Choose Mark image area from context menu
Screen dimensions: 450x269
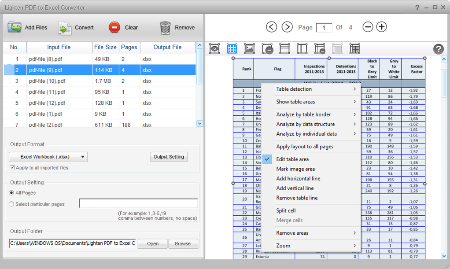tap(311, 169)
